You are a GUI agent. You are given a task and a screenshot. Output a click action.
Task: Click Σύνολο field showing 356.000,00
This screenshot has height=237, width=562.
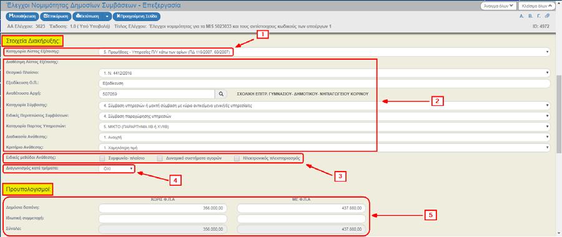163,229
